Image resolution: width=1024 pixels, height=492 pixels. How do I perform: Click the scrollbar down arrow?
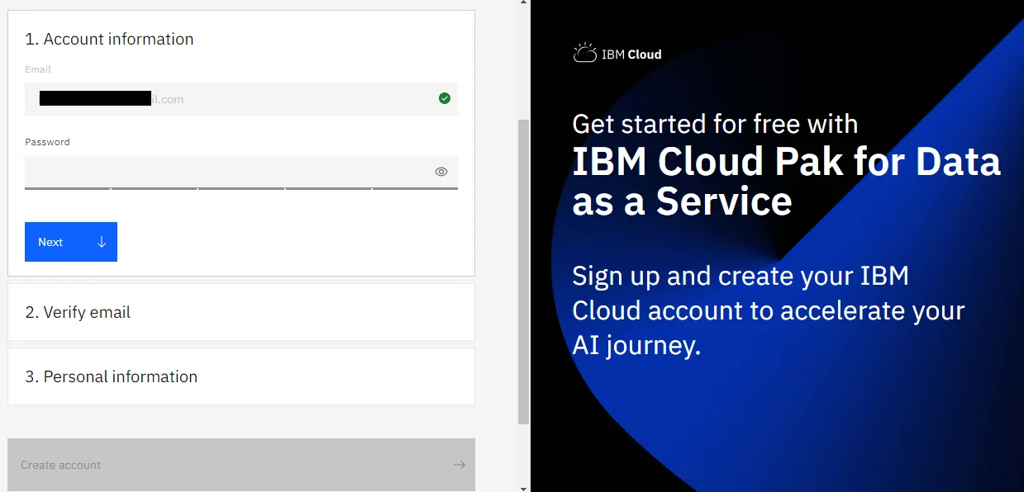(523, 487)
